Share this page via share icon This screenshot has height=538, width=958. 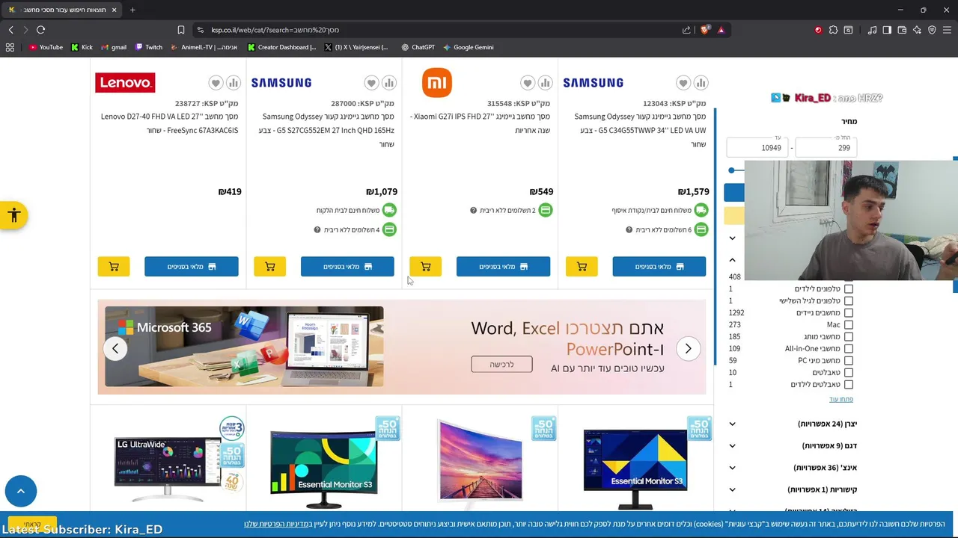tap(686, 30)
